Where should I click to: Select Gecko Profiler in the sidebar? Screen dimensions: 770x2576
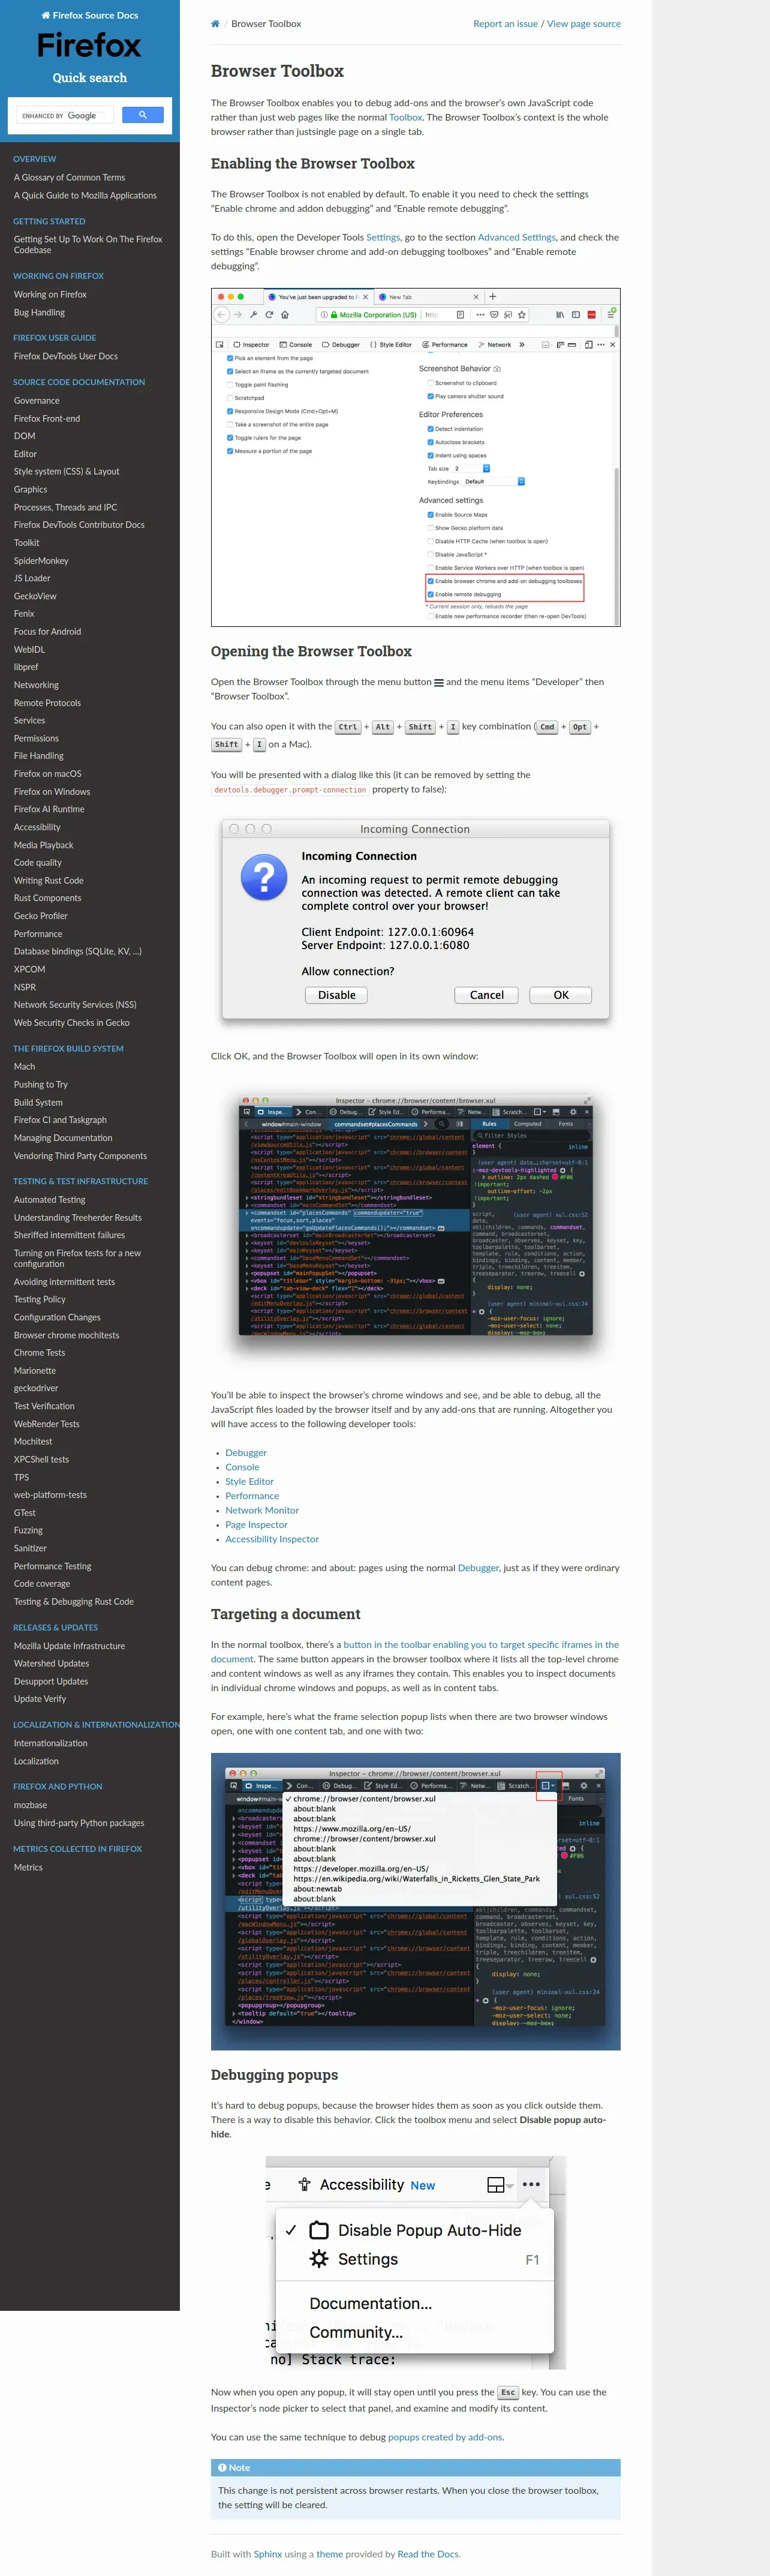(41, 916)
